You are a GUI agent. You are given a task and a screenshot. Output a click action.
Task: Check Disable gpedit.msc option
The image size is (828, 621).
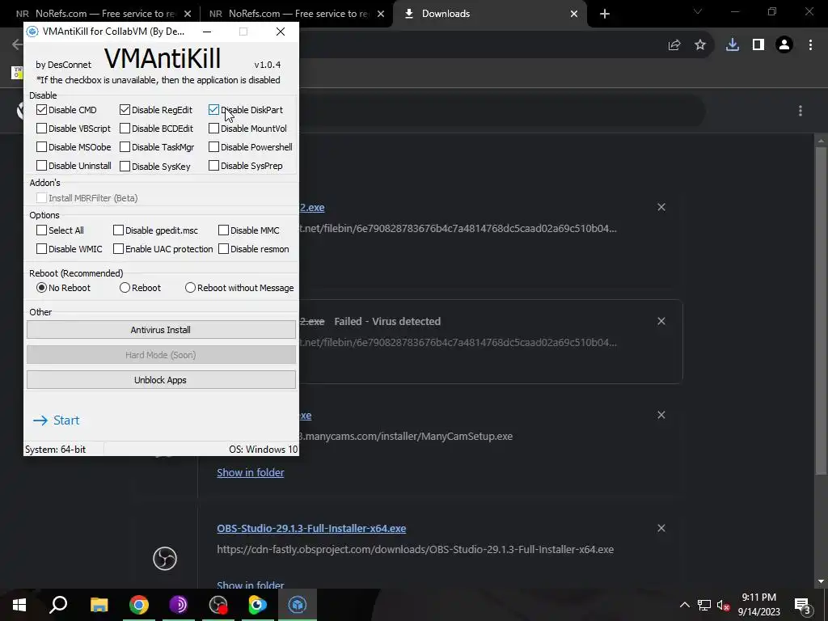click(x=118, y=230)
